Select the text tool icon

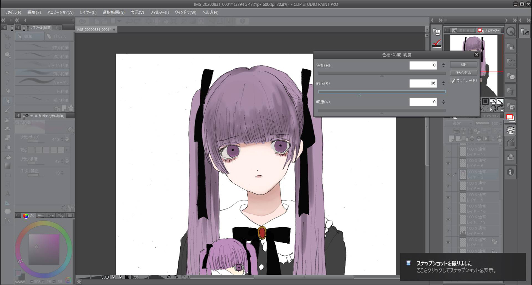tap(8, 193)
